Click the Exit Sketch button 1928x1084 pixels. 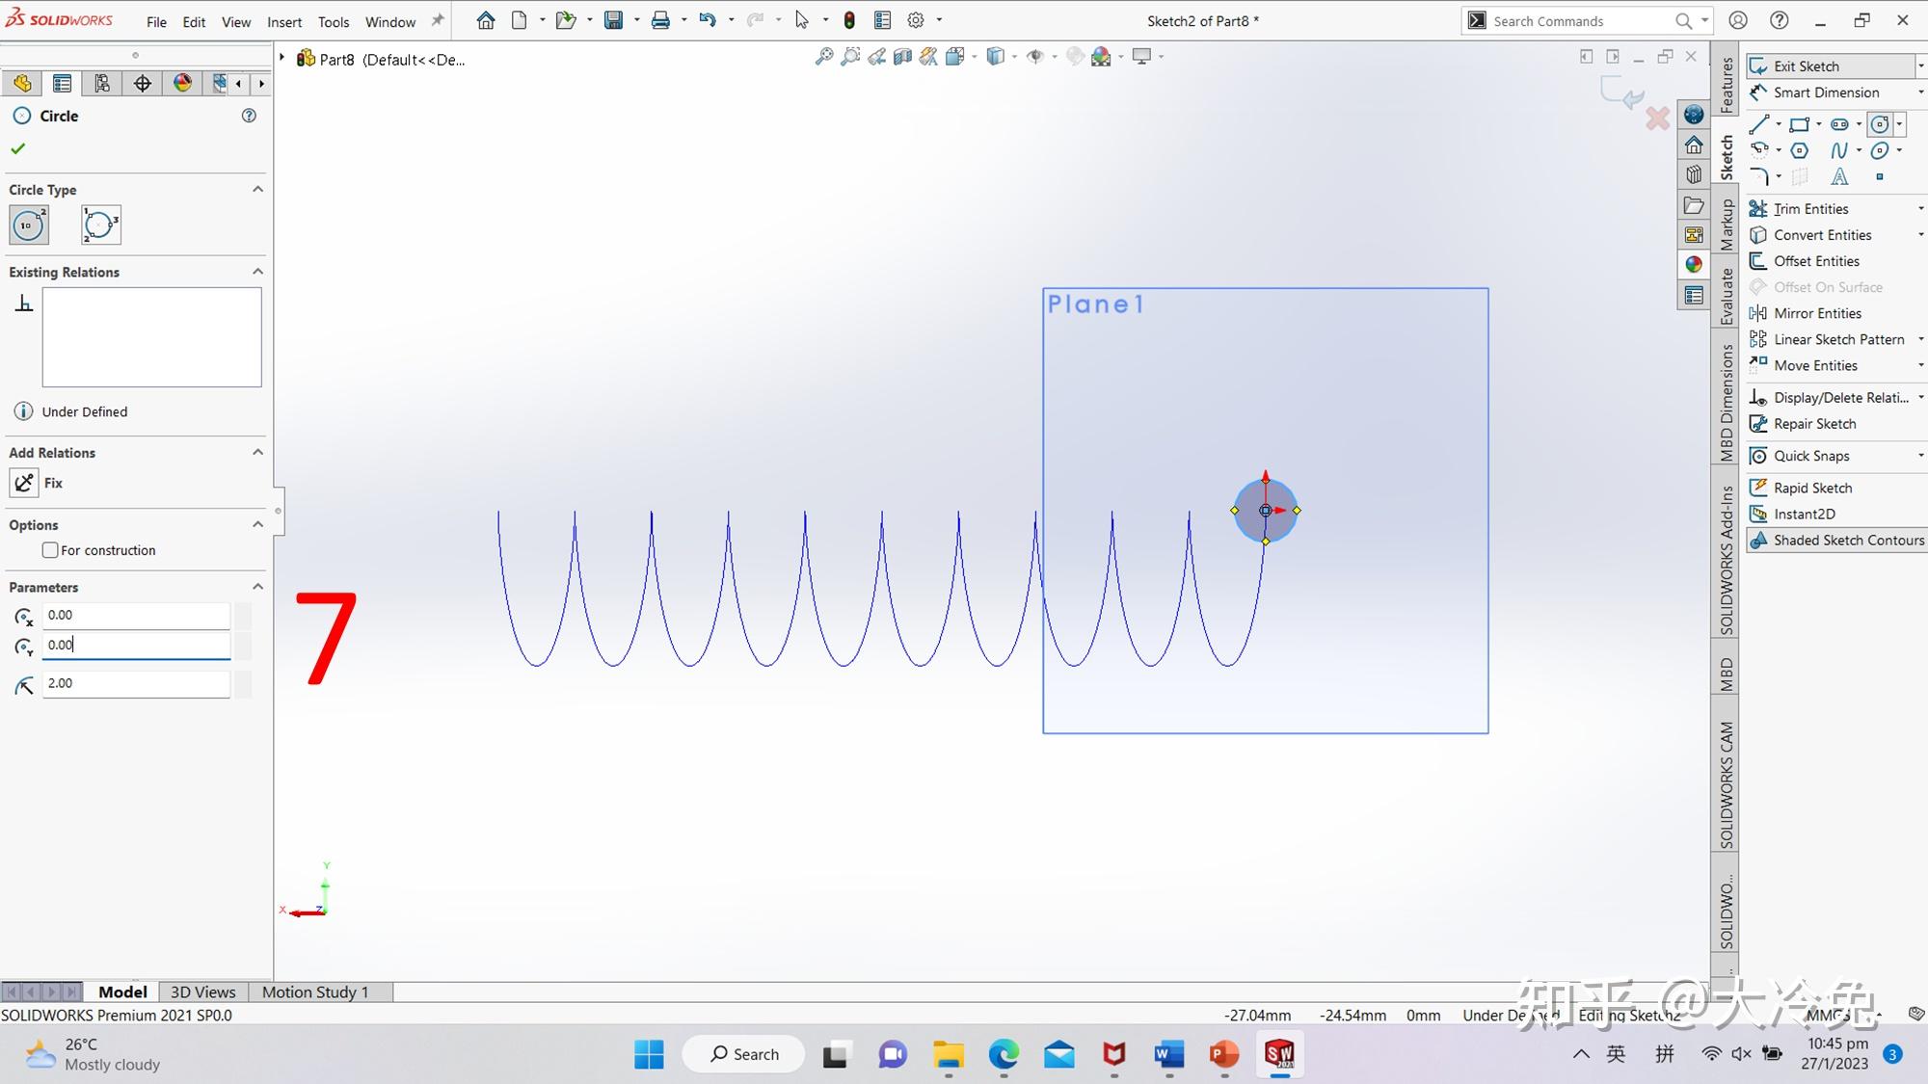tap(1830, 66)
